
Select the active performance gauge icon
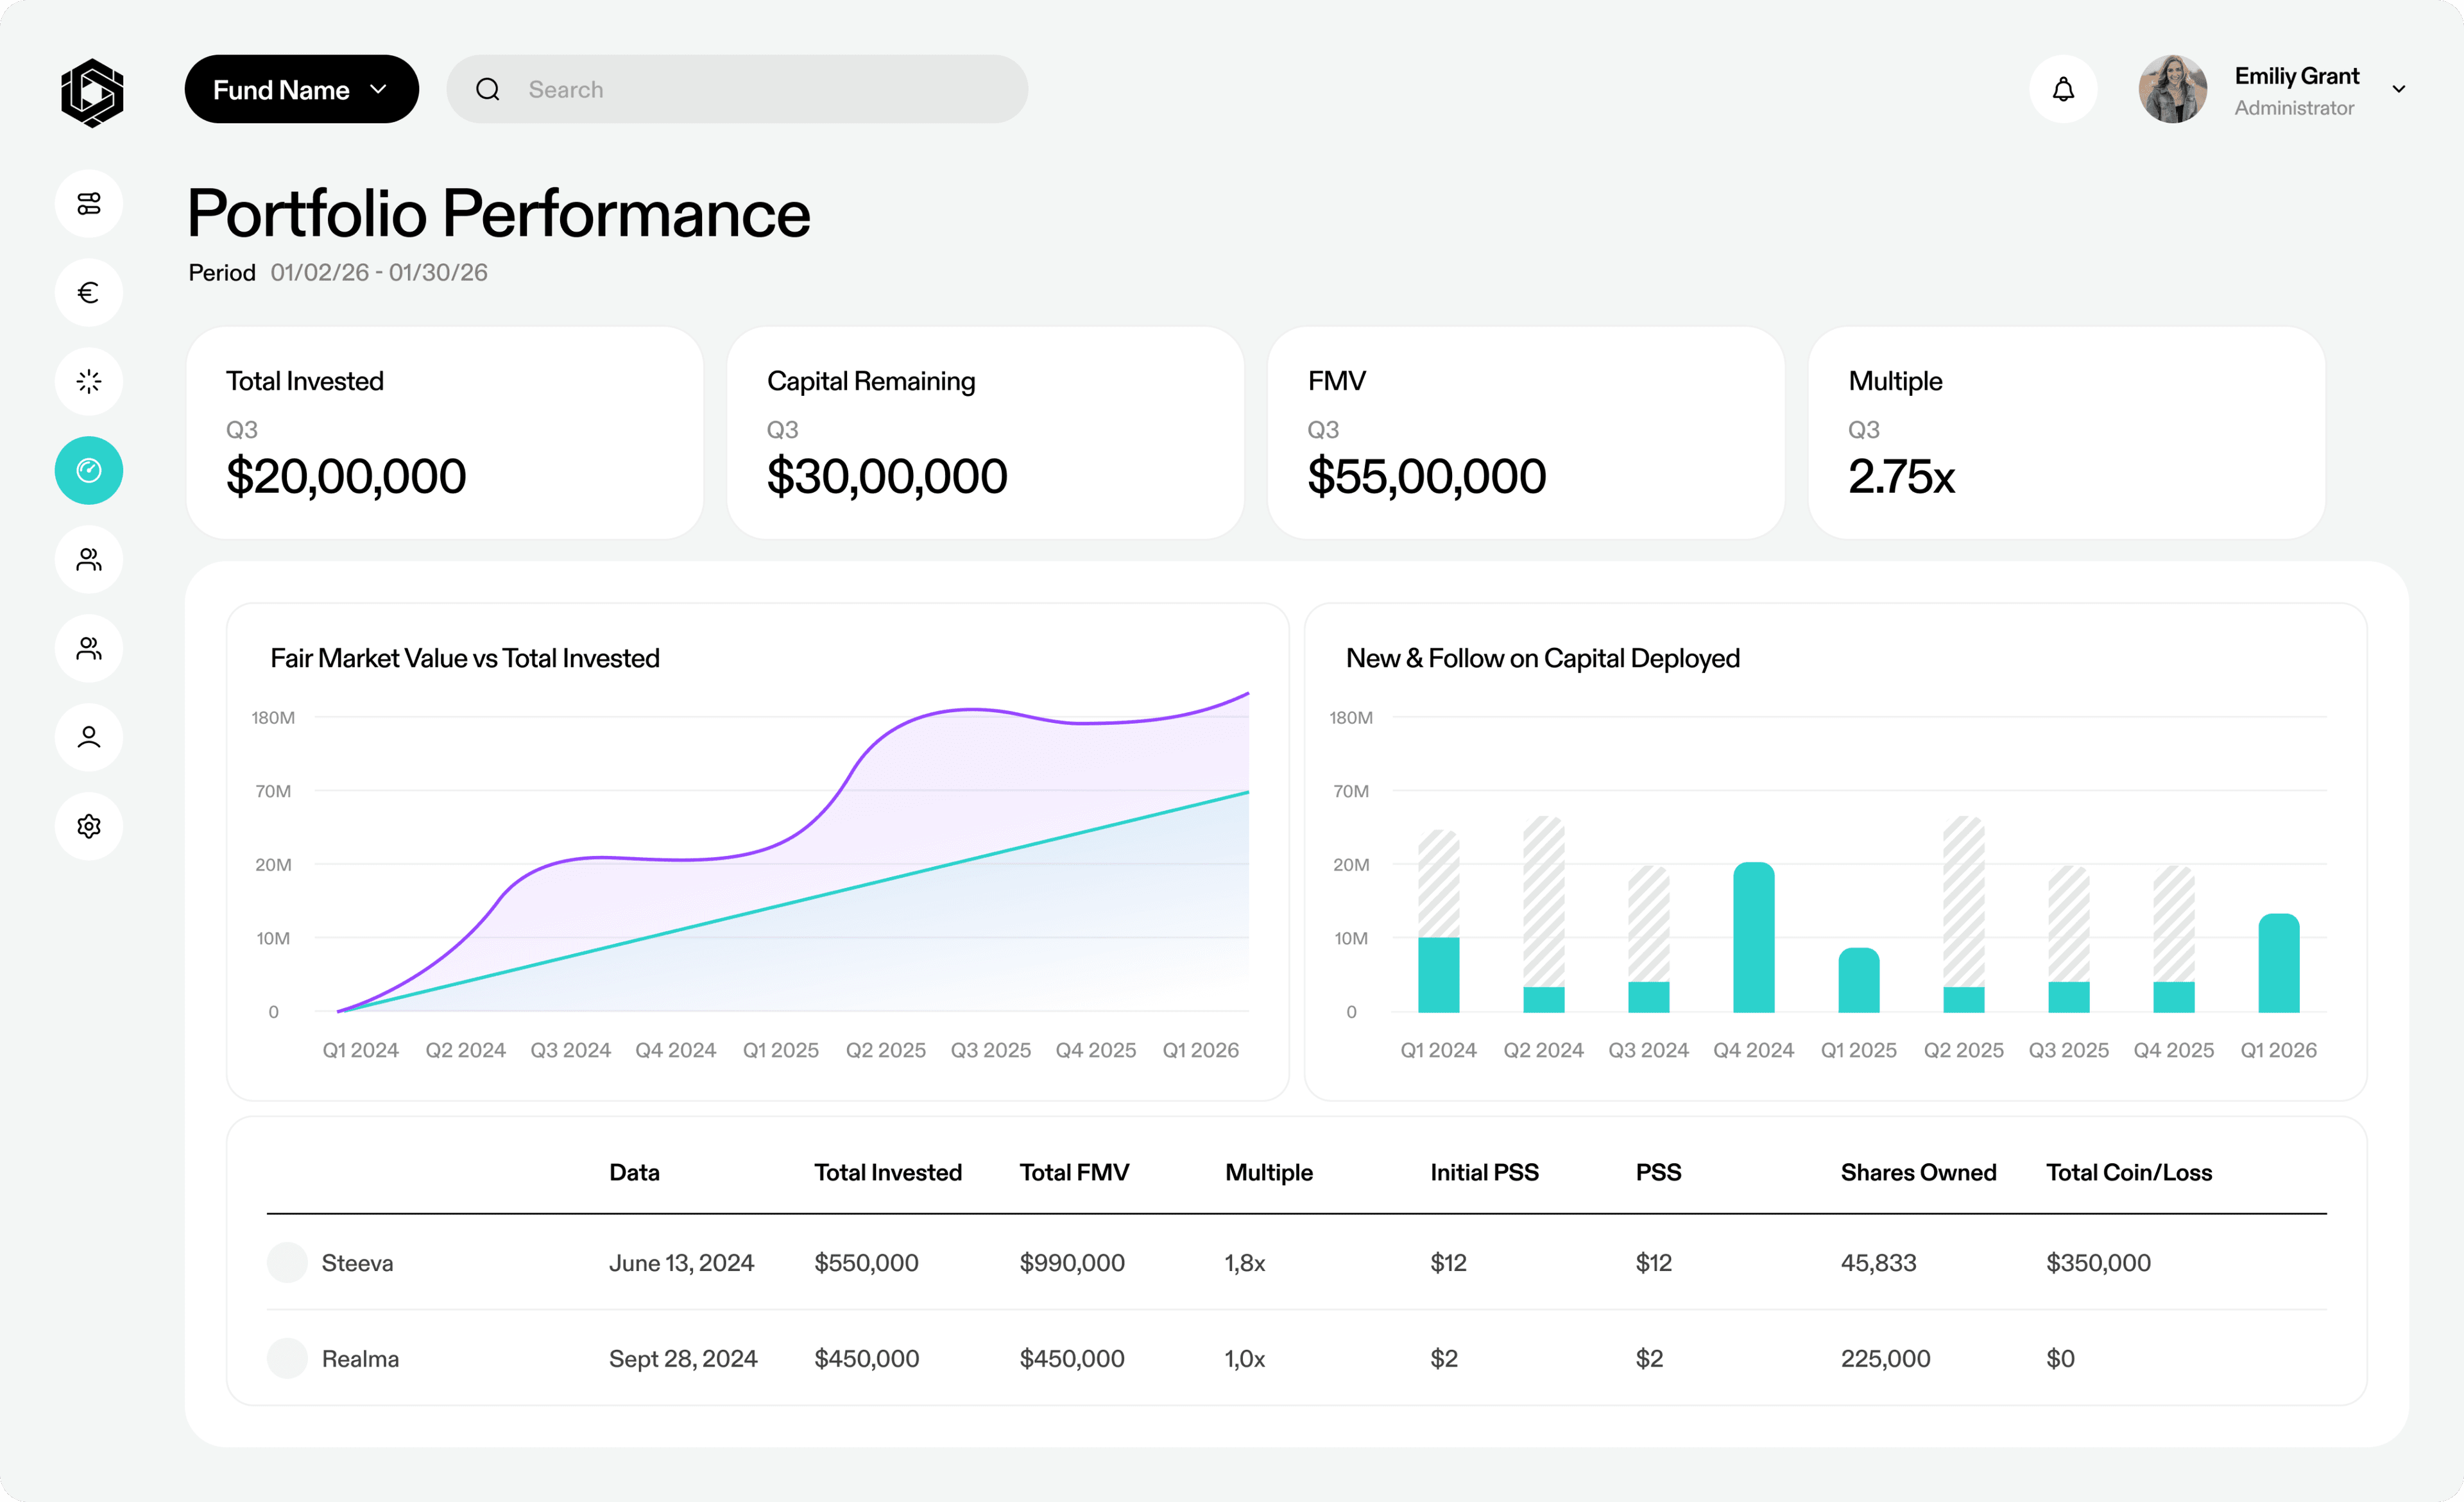pos(89,470)
